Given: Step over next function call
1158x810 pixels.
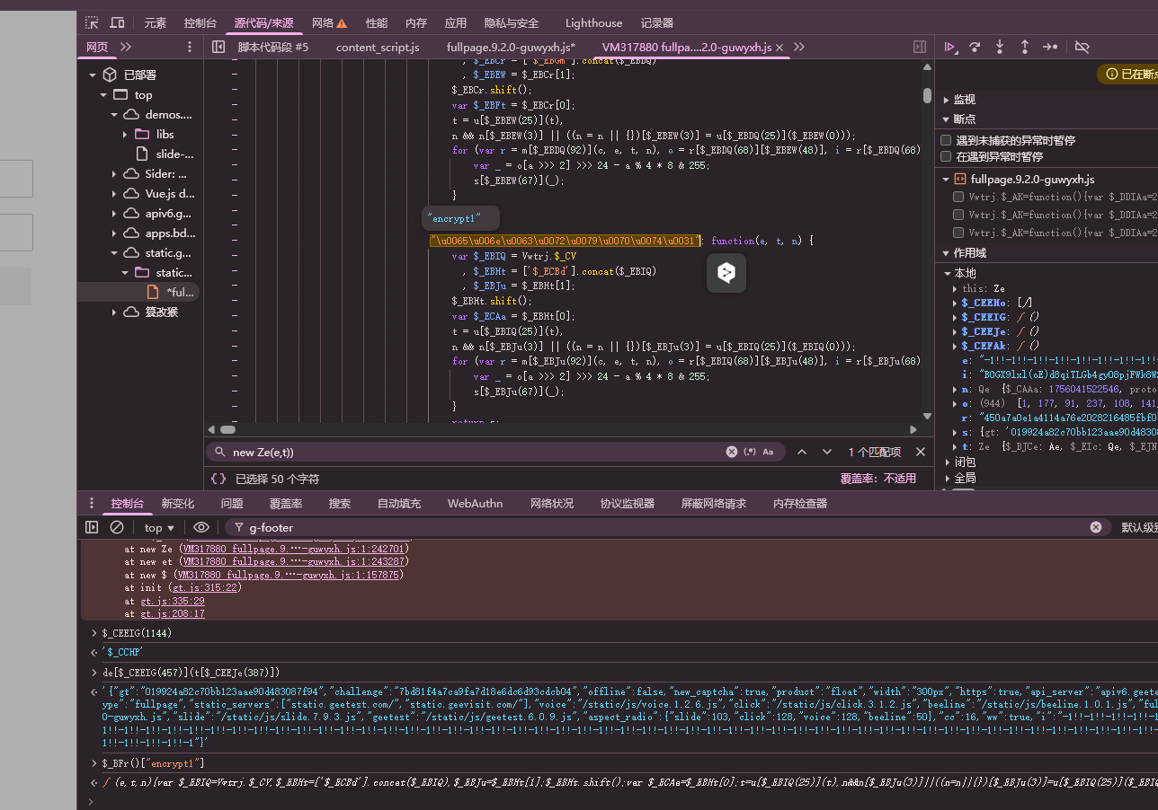Looking at the screenshot, I should coord(975,47).
